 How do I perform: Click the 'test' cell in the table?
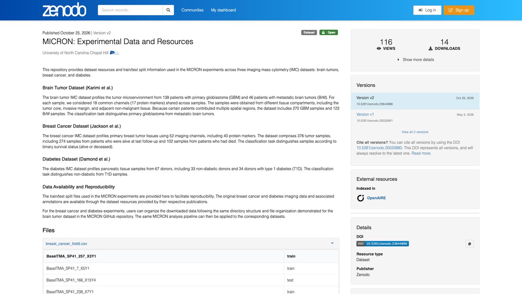[x=311, y=280]
